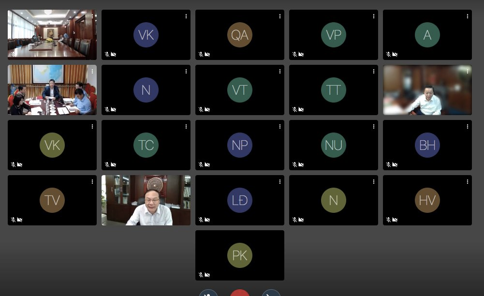Open three-dot menu on olive N tile
This screenshot has height=296, width=484.
pos(373,182)
